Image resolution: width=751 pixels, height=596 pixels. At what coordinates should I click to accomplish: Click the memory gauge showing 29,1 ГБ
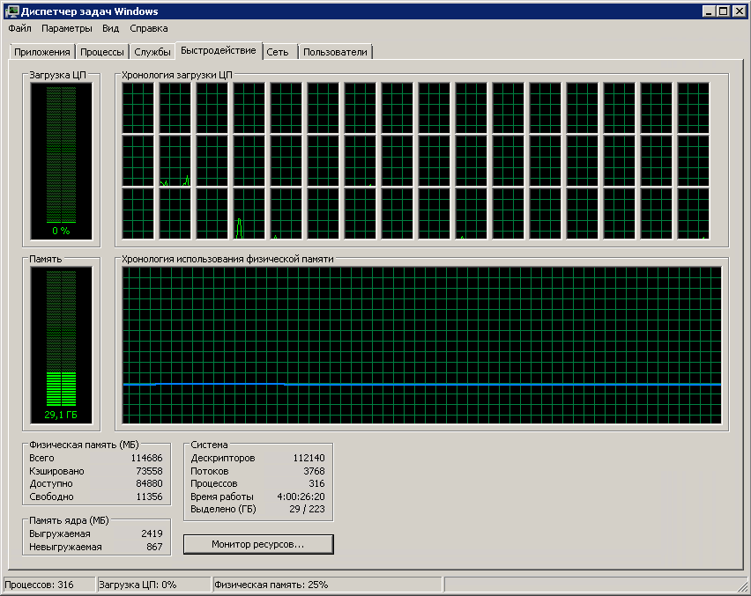[62, 345]
